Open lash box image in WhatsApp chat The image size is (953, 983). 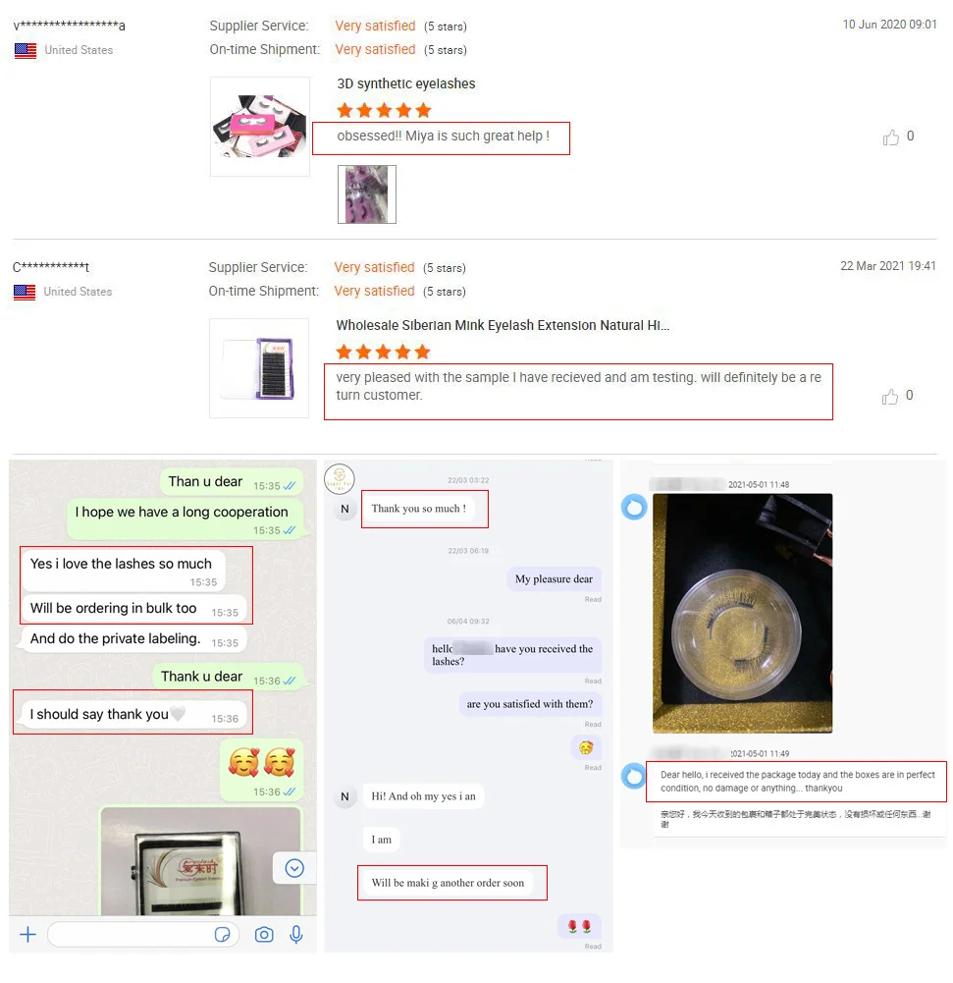[200, 861]
